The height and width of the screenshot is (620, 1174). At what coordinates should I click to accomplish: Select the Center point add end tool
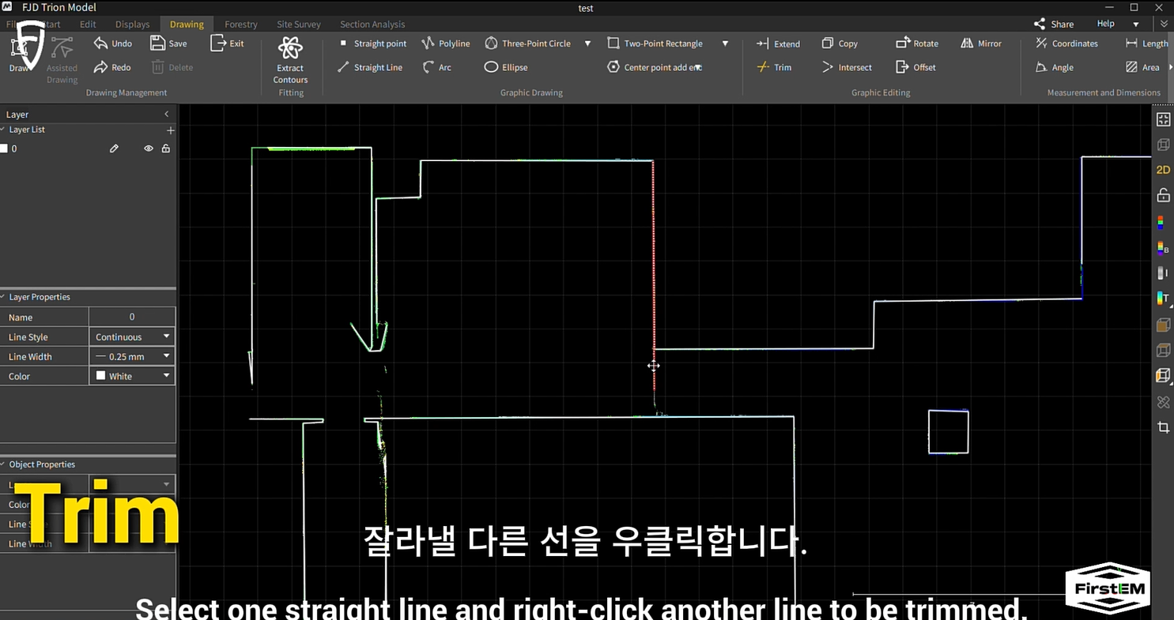click(x=655, y=67)
